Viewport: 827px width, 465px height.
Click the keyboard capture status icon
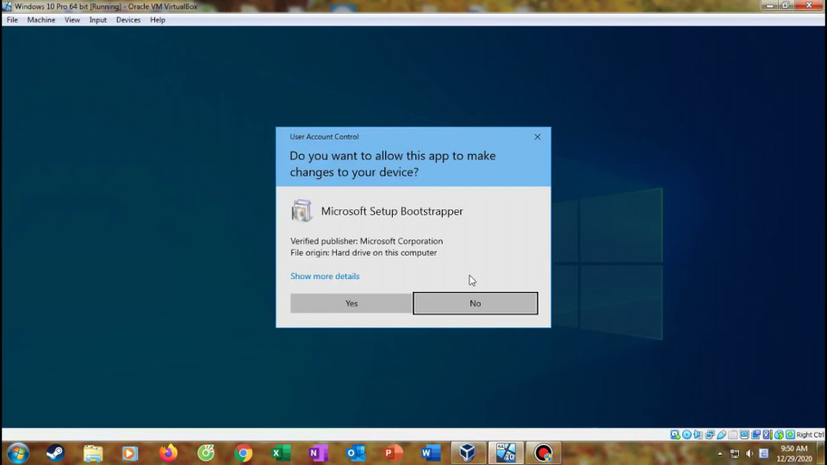[x=790, y=435]
